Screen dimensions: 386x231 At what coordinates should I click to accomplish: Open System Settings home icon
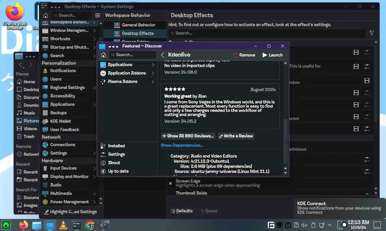46,15
